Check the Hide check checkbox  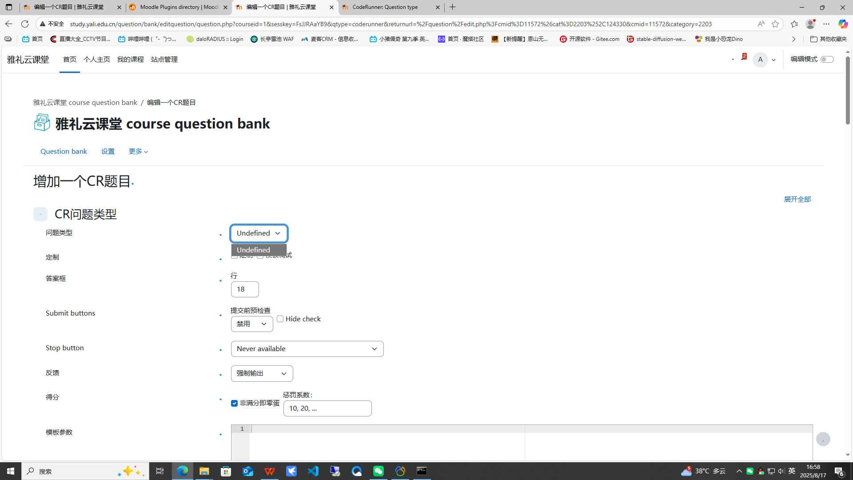(280, 319)
